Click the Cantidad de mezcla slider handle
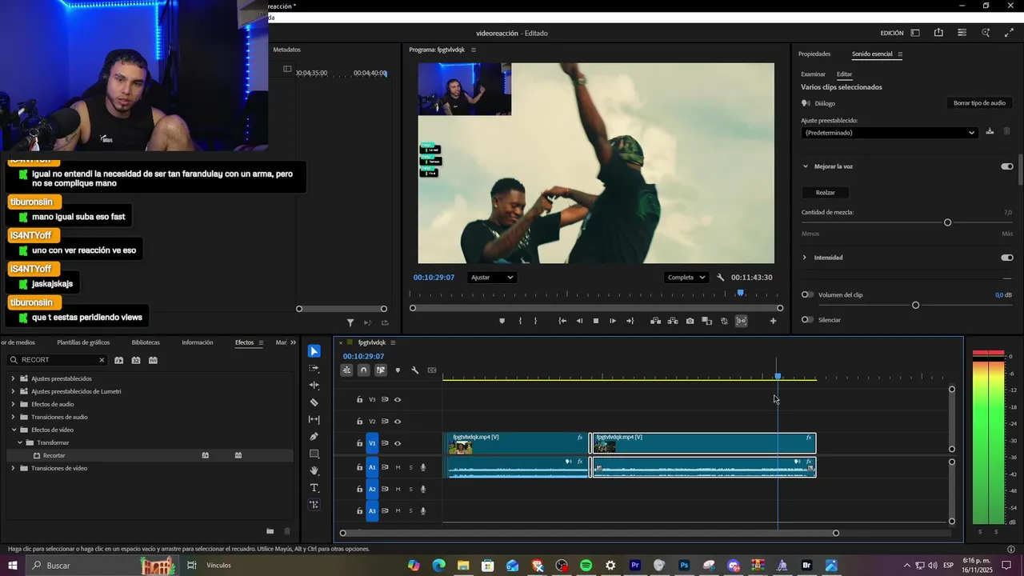This screenshot has height=576, width=1024. (x=947, y=222)
